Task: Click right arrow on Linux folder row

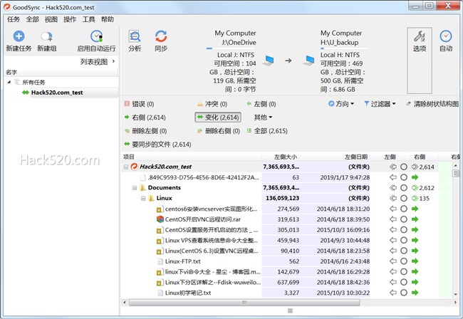Action: click(x=415, y=198)
